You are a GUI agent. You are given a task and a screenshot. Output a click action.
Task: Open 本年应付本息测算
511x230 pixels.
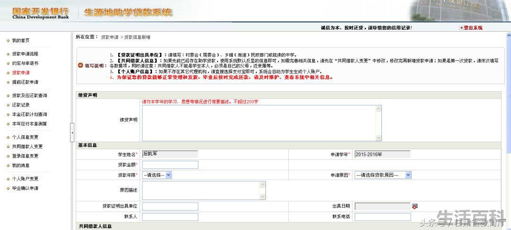click(29, 124)
